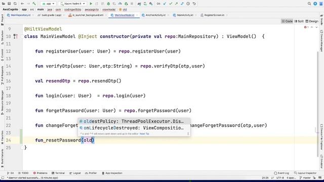Switch to MainActivity.kt tab

pyautogui.click(x=183, y=15)
